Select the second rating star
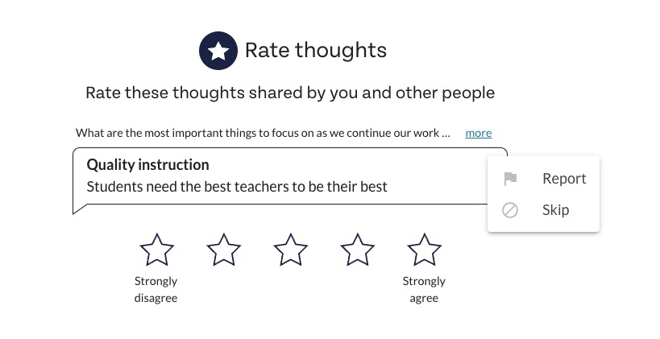660x339 pixels. point(223,250)
